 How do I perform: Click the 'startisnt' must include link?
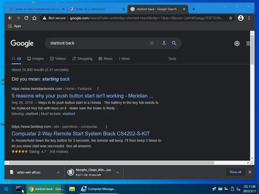click(x=69, y=114)
